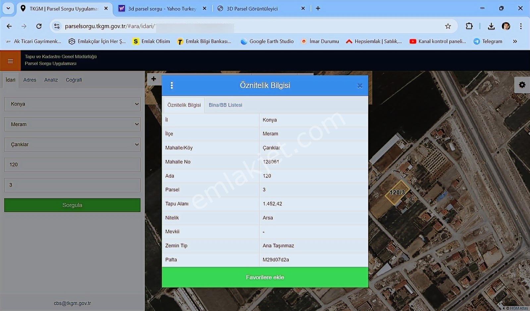The image size is (530, 311).
Task: Open the tab search dropdown arrow
Action: click(8, 8)
